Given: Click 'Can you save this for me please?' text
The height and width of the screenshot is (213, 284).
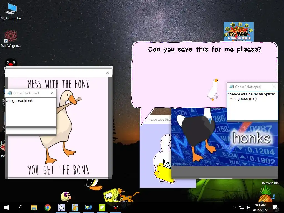Looking at the screenshot, I should [x=205, y=49].
